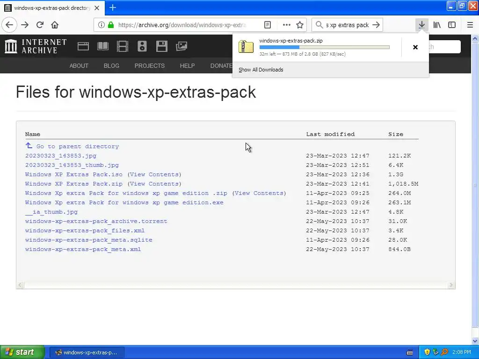Open the DONATE menu item

tap(221, 65)
